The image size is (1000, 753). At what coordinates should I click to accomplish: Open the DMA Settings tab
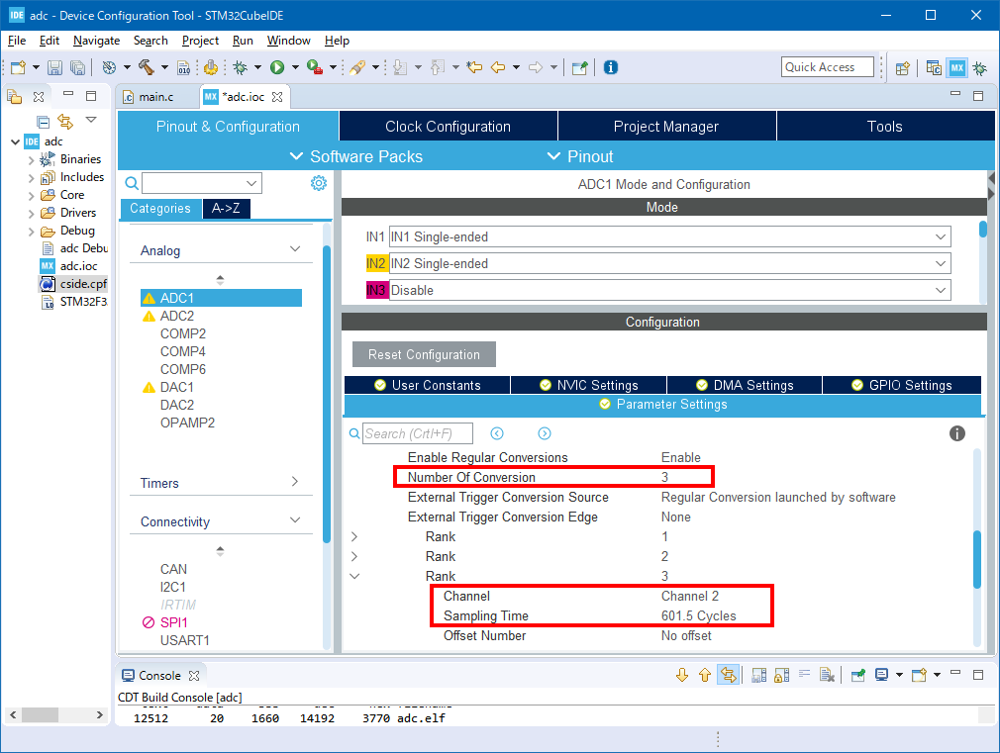(745, 385)
